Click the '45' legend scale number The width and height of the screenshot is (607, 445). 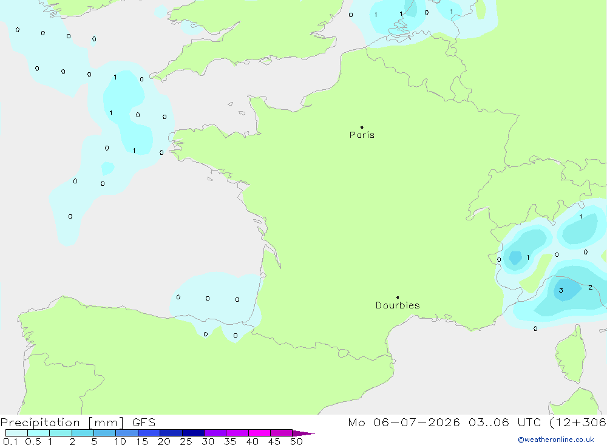274,441
